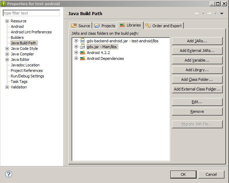
Task: Focus the type filter text field
Action: [x=31, y=13]
